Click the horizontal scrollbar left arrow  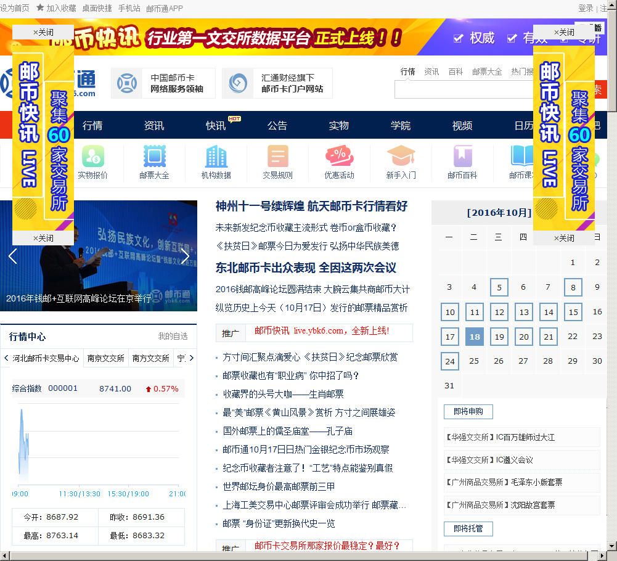[4, 556]
